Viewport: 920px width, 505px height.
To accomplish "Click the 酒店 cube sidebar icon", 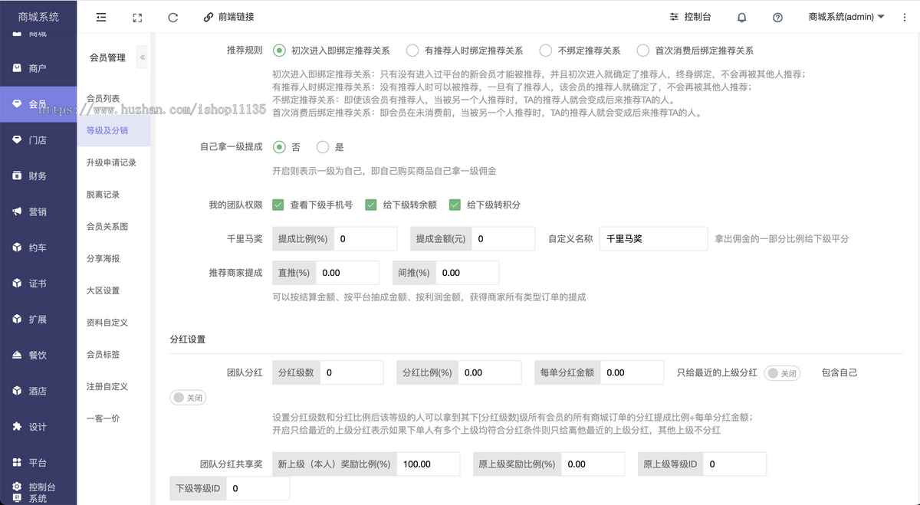I will (18, 391).
